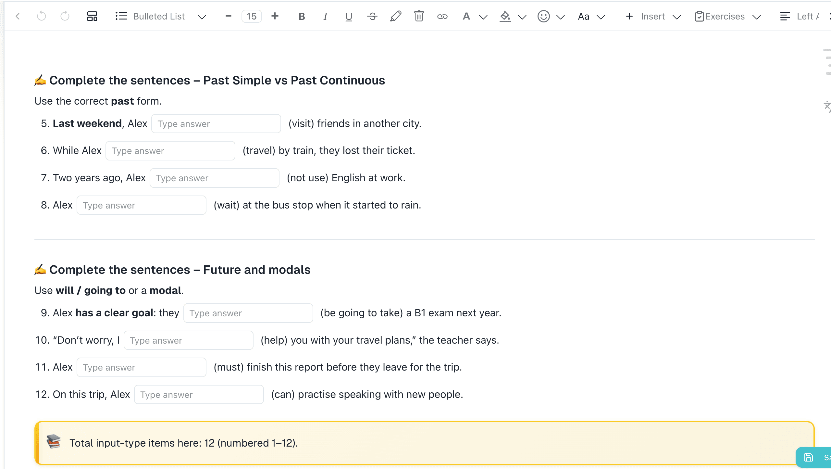The height and width of the screenshot is (469, 831).
Task: Increase font size with plus button
Action: [275, 16]
